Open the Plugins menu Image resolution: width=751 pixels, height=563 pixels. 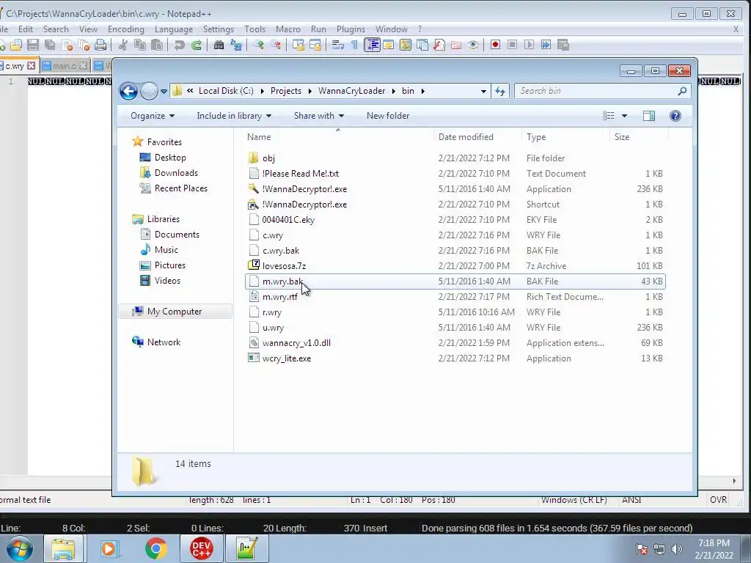(351, 29)
